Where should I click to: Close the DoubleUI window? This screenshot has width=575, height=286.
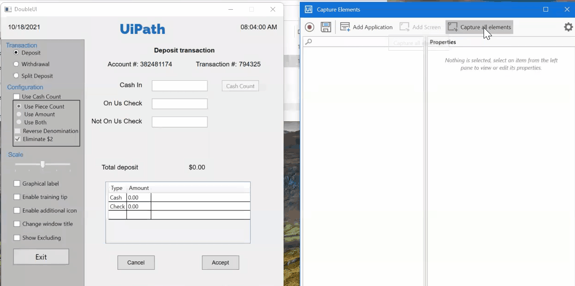(x=273, y=9)
